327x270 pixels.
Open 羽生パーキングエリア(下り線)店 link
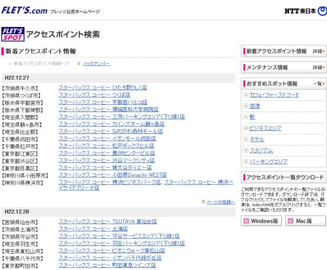tap(122, 244)
